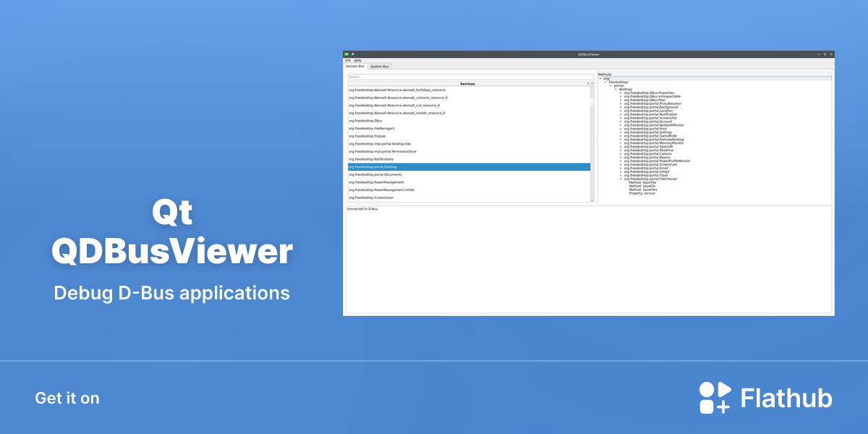Select the org.freedesktop.Flatpak service
The image size is (868, 434).
[469, 136]
